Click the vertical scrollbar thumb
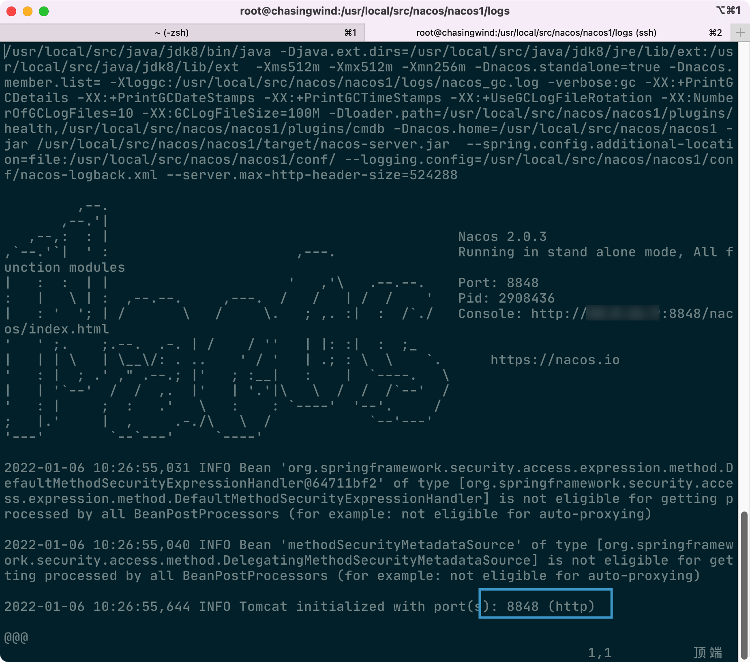 tap(744, 585)
